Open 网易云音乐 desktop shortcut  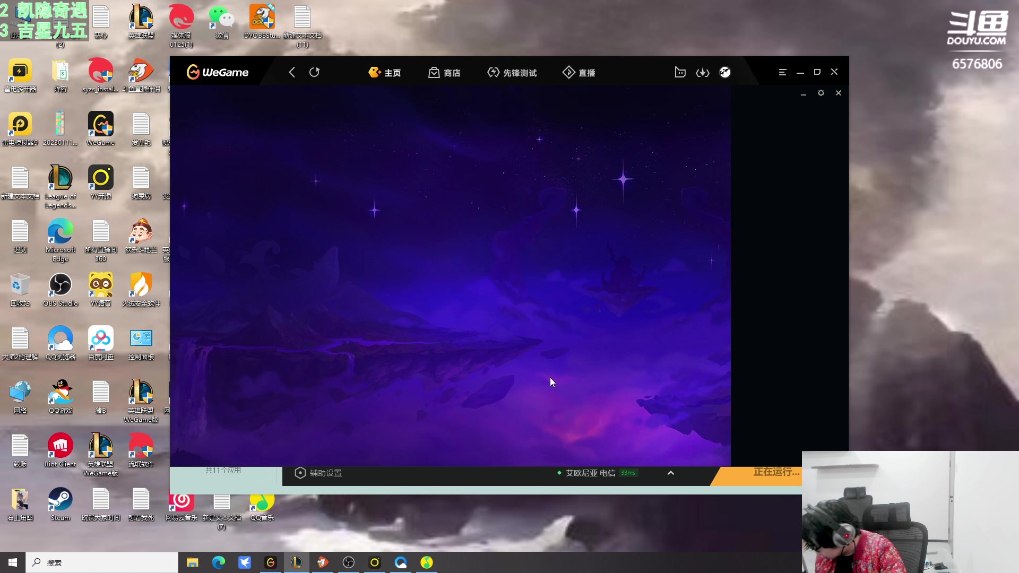[182, 507]
